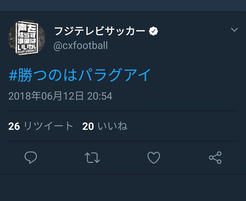Click the dark header bar at the top
Image resolution: width=246 pixels, height=201 pixels.
(123, 5)
